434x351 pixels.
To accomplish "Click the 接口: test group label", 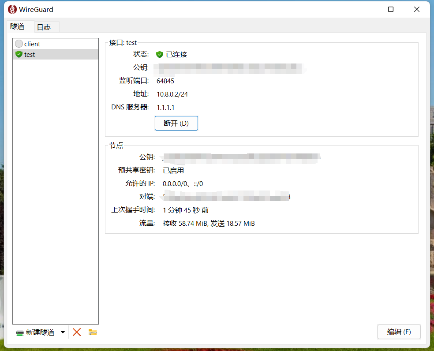I will (123, 43).
